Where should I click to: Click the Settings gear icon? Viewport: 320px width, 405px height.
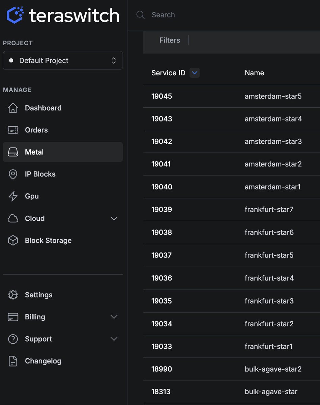click(13, 295)
